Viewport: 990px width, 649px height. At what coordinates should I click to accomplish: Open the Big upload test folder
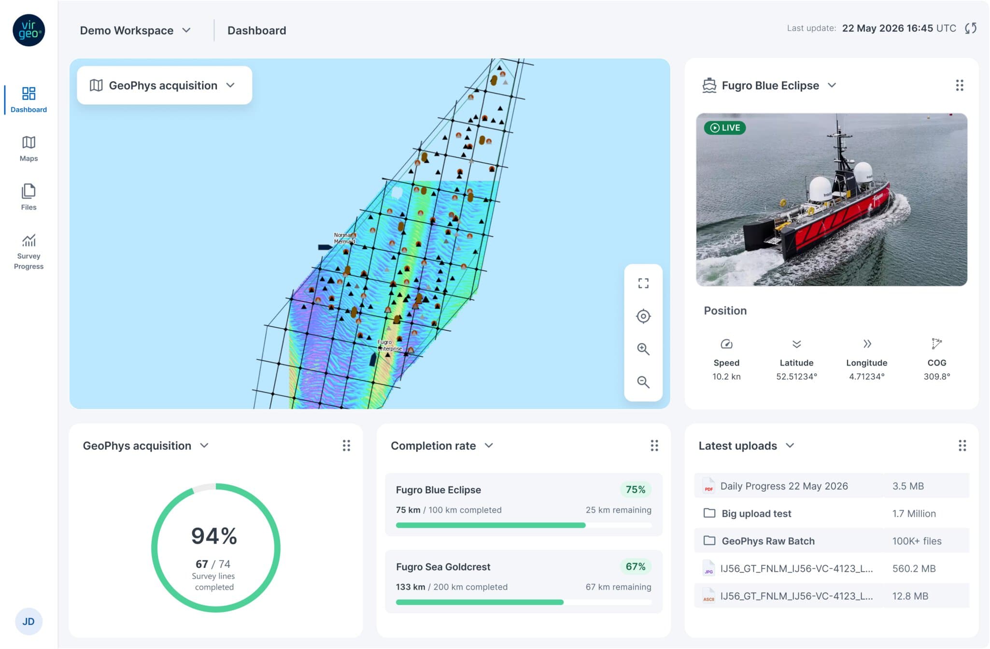click(x=831, y=513)
